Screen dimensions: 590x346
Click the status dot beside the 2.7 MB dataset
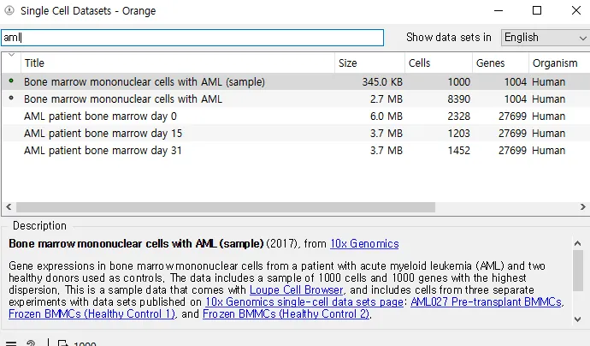coord(11,98)
